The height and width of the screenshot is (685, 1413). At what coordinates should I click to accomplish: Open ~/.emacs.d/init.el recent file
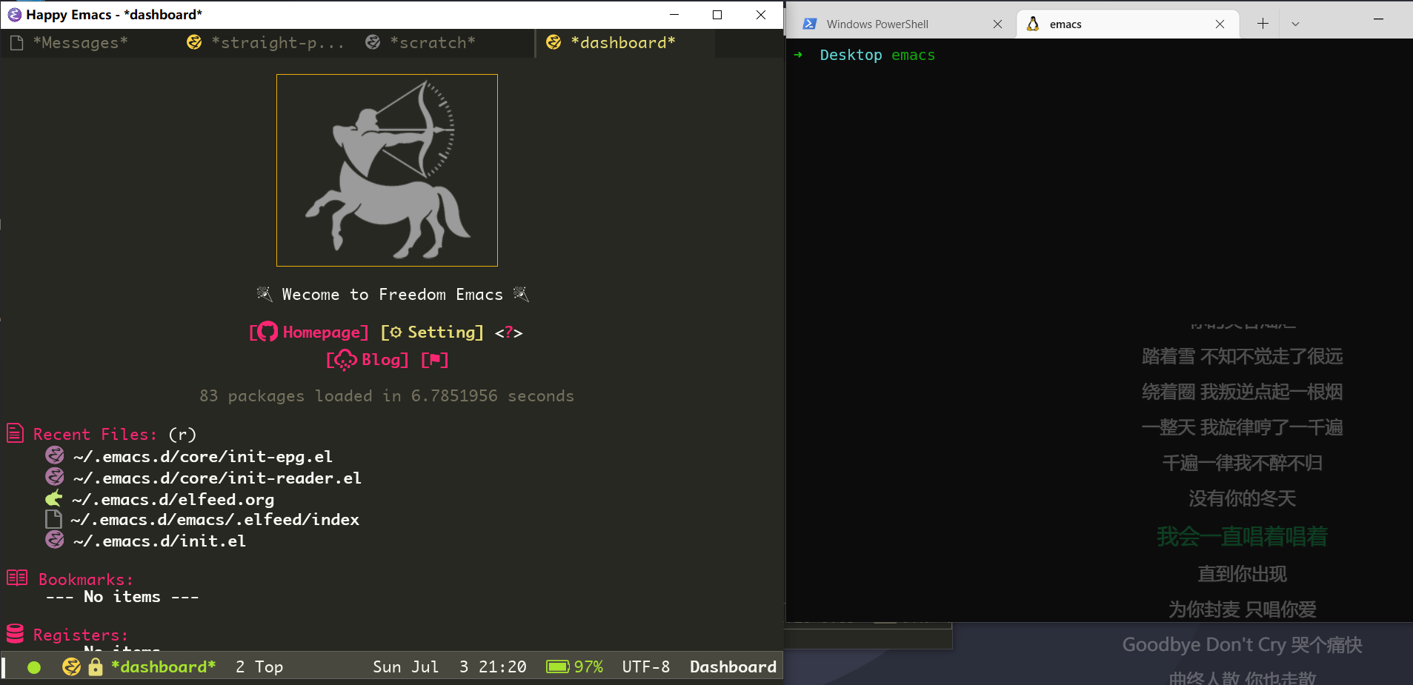159,541
